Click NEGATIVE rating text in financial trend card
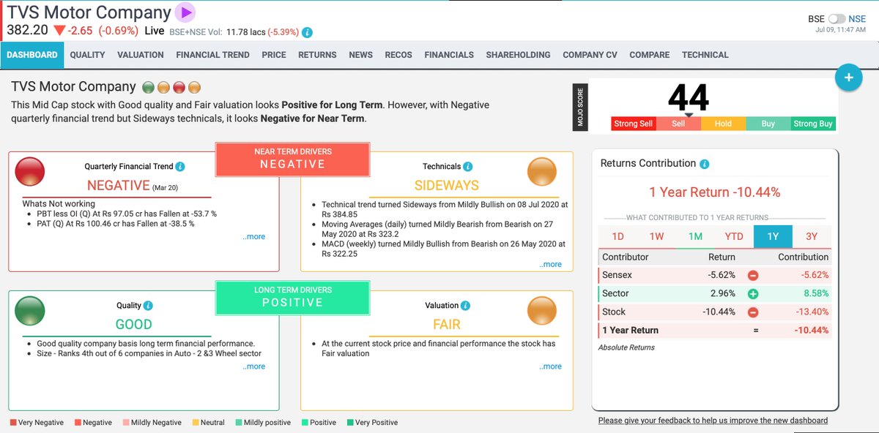The image size is (879, 433). (119, 186)
